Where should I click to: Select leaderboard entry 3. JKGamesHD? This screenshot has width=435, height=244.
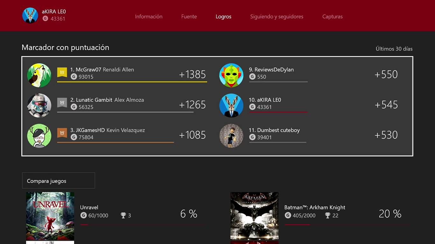point(117,136)
